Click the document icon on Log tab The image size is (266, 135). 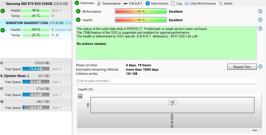tap(173, 3)
